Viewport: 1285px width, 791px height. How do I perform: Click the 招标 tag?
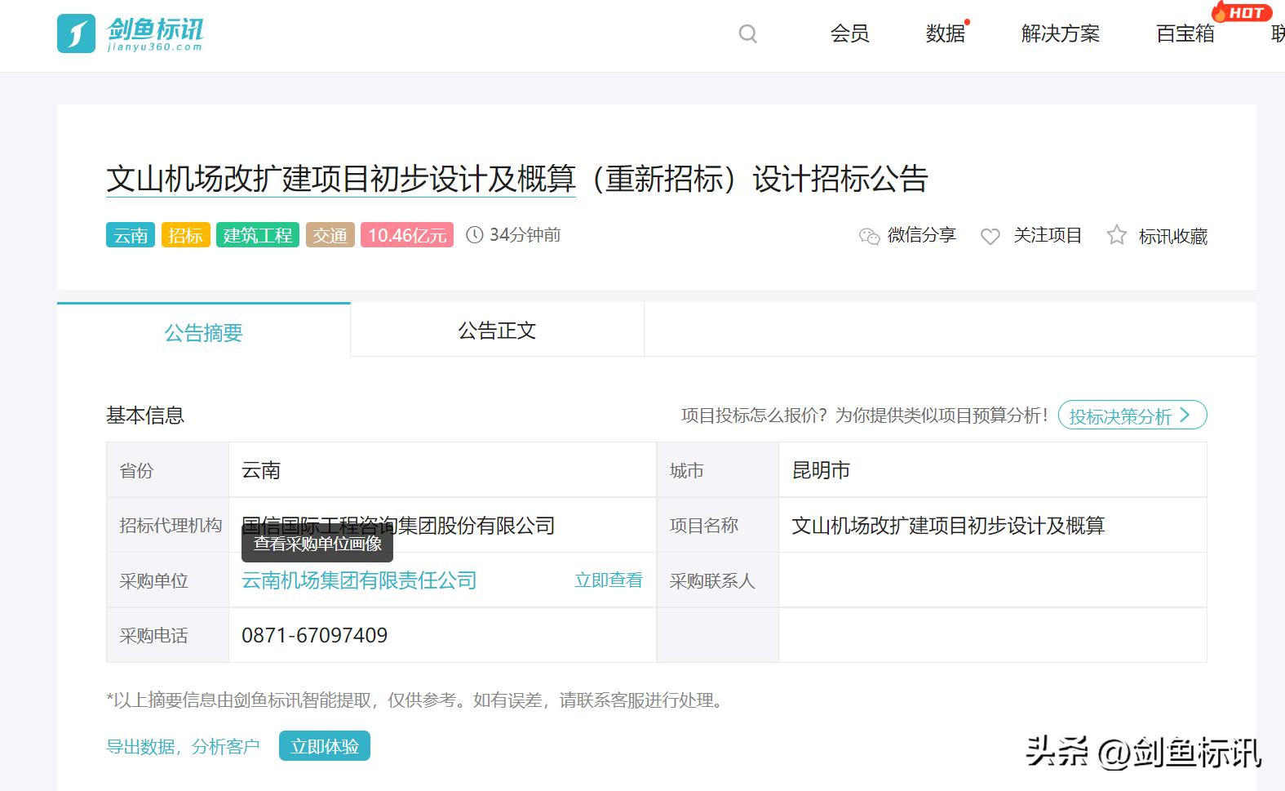pos(185,235)
